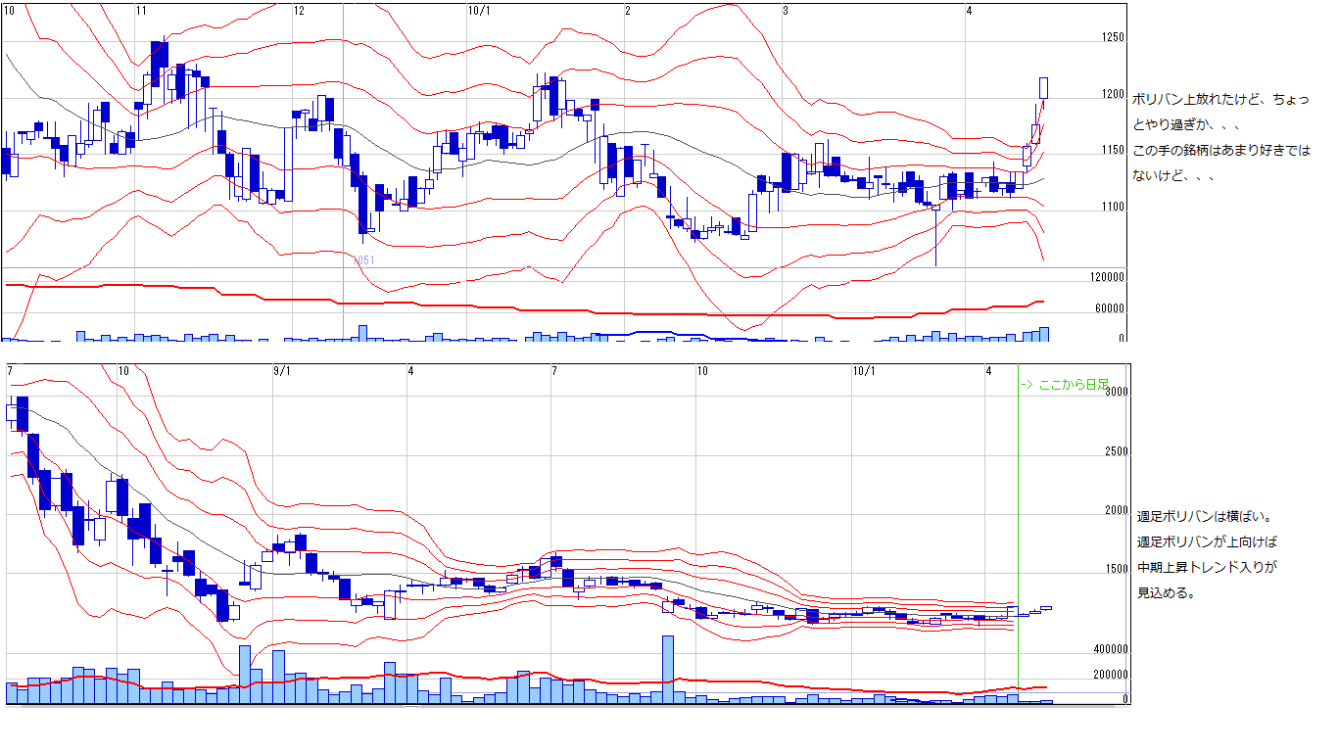
Task: Click the "1200" price axis label
Action: 1113,95
